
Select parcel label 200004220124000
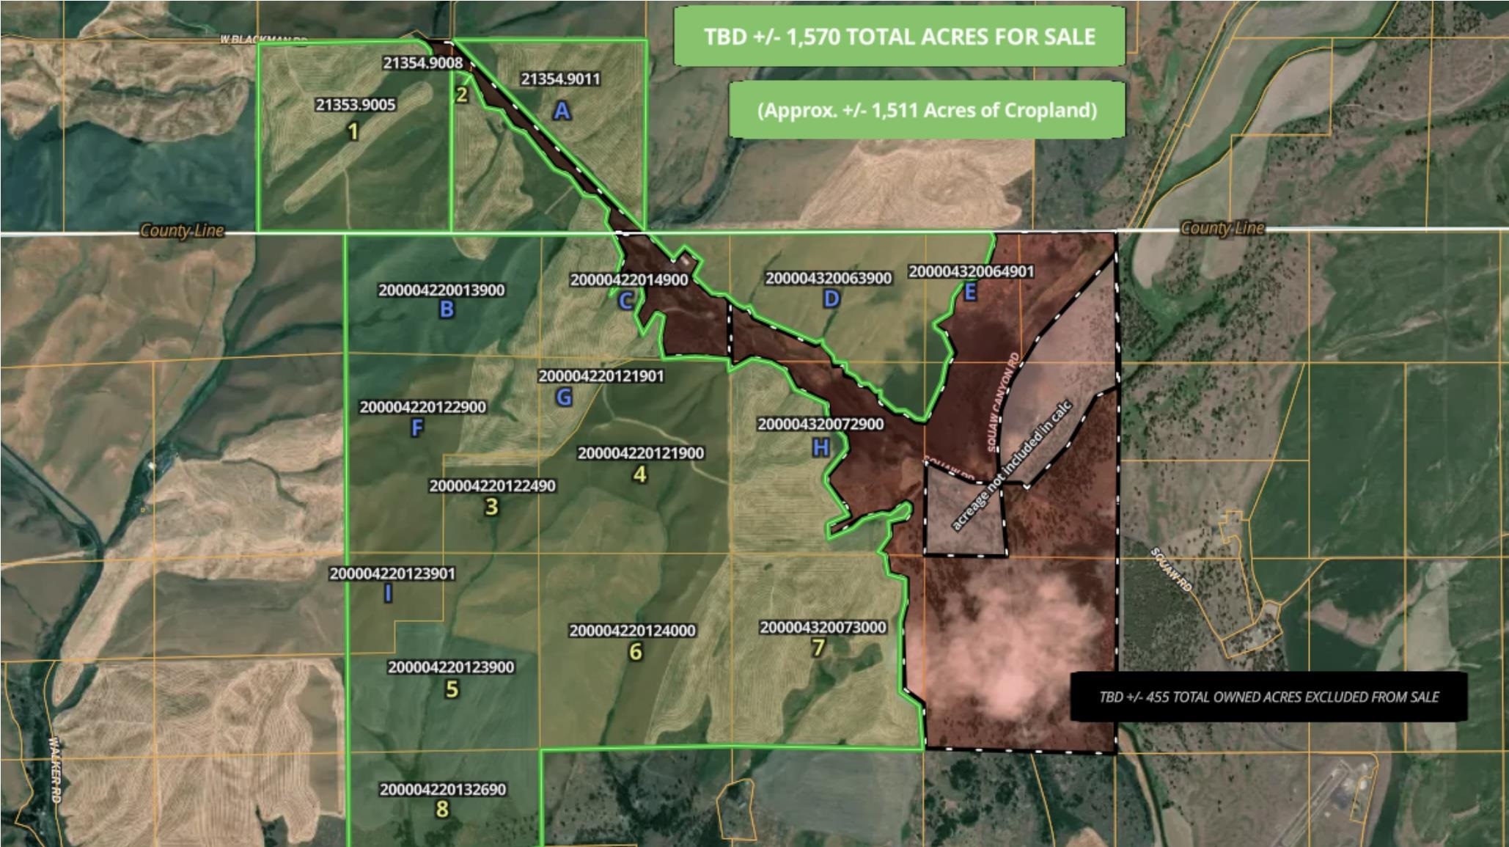click(632, 631)
